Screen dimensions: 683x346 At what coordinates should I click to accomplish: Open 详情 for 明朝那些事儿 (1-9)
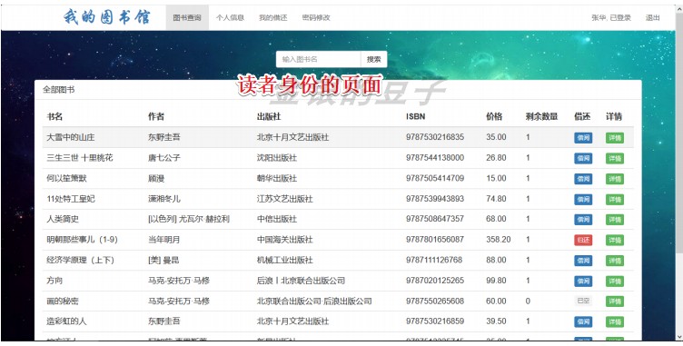click(614, 240)
